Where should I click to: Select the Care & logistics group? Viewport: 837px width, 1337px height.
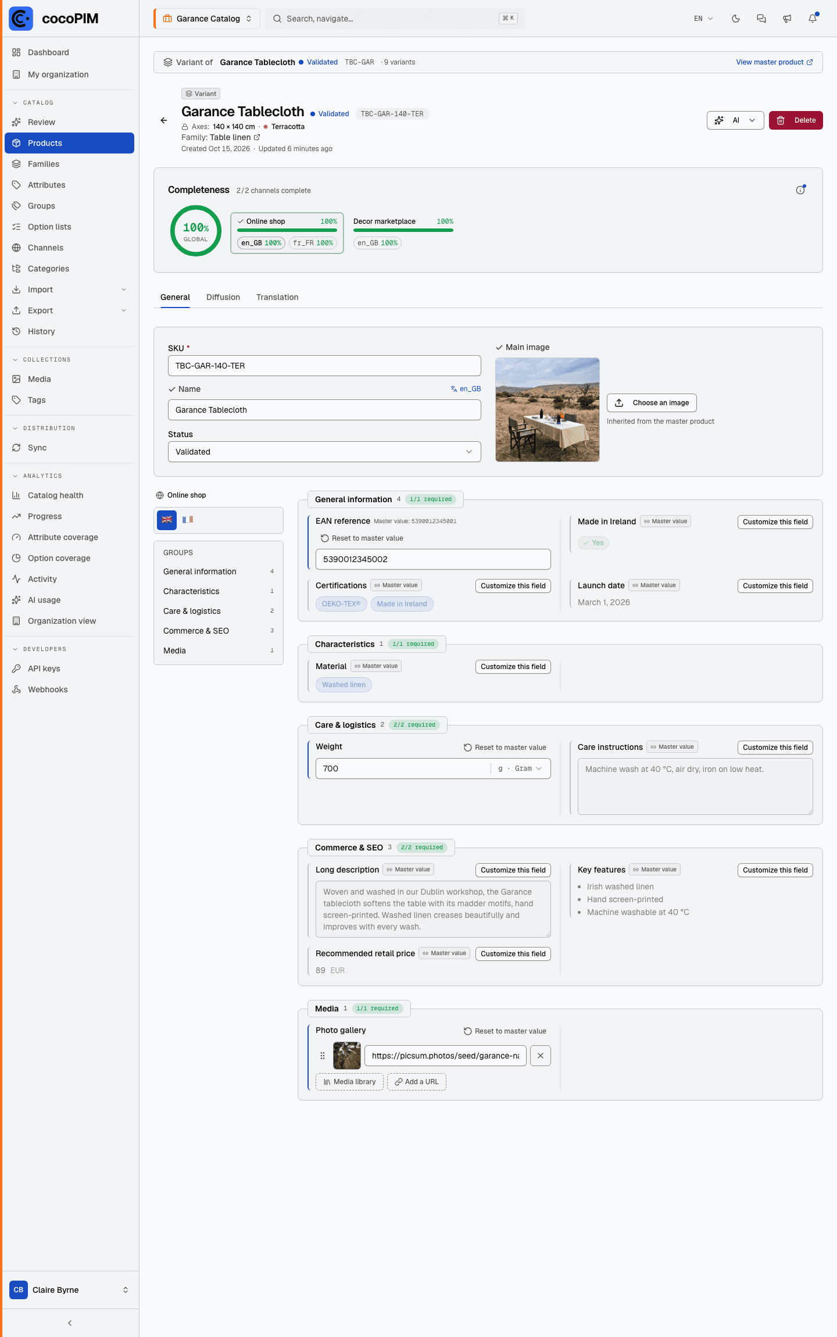(x=219, y=611)
